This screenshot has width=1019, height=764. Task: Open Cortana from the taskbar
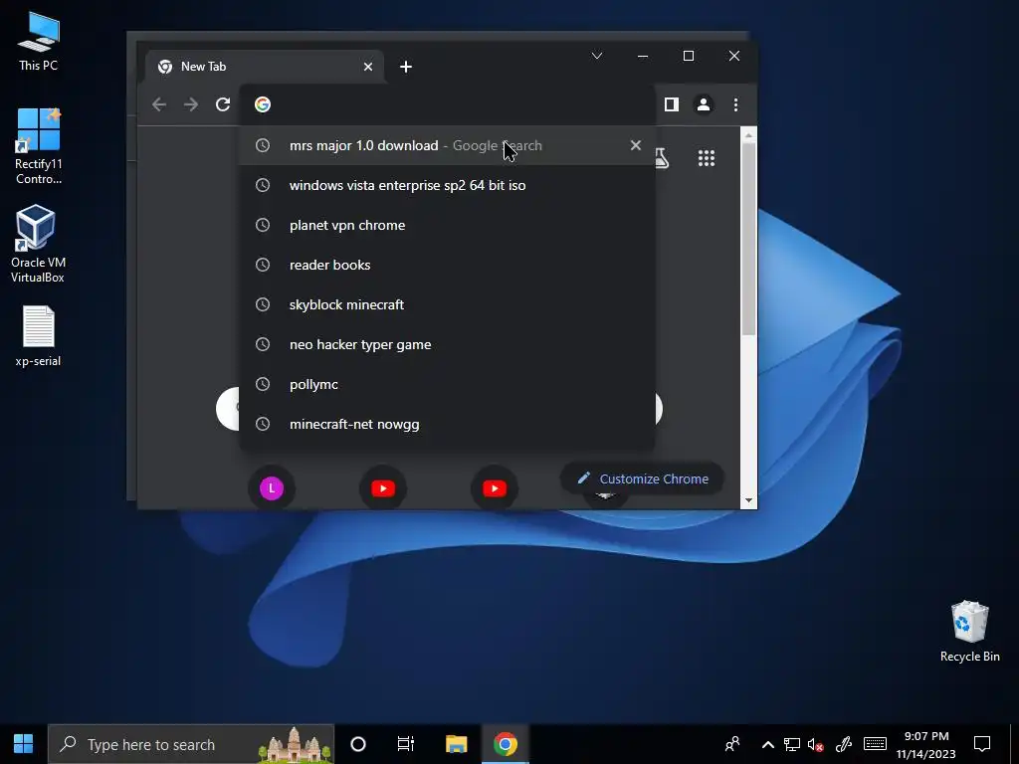pyautogui.click(x=358, y=744)
